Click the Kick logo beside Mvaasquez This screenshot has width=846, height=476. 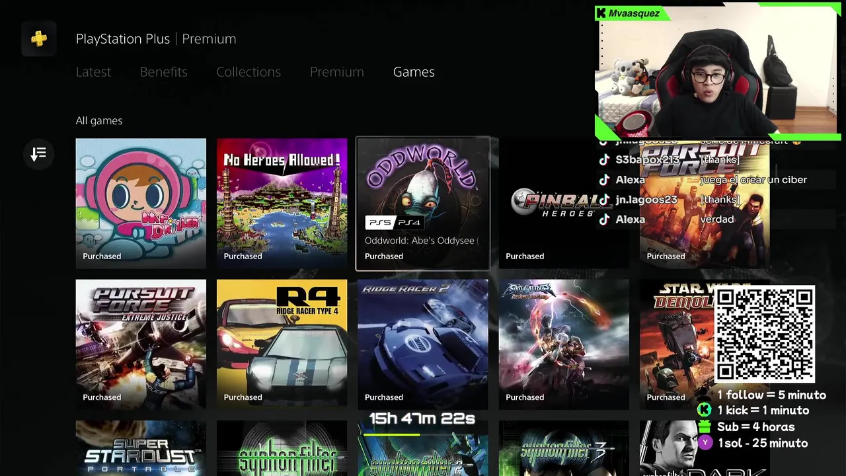(x=601, y=13)
